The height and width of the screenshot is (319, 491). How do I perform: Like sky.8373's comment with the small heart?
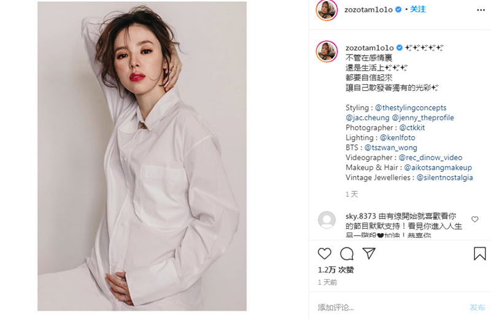click(474, 219)
